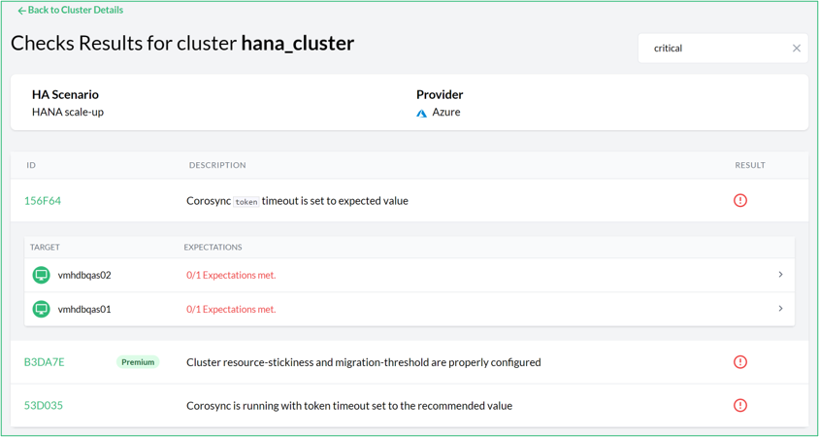Open check ID B3DA7E
The width and height of the screenshot is (819, 437).
[x=45, y=362]
